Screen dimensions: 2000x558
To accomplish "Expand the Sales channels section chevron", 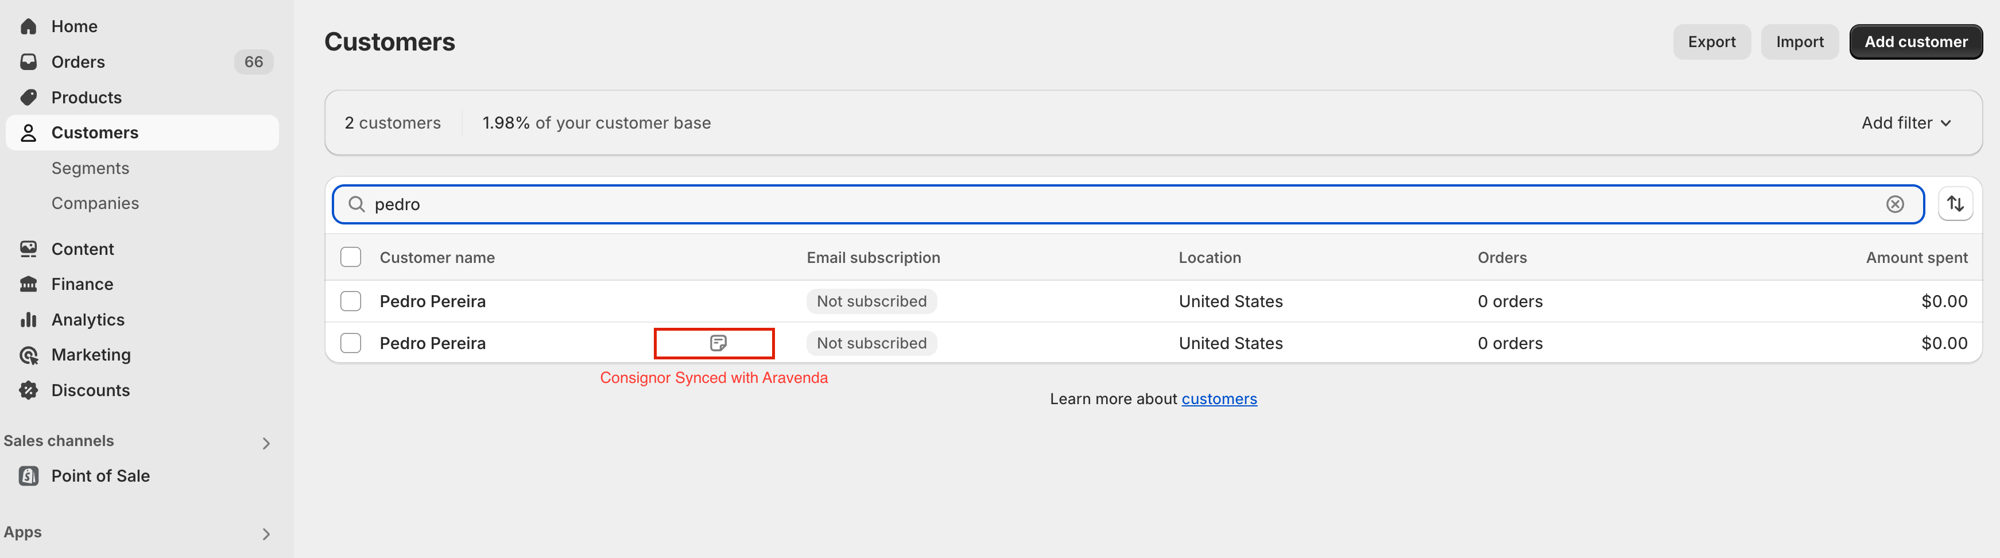I will pyautogui.click(x=266, y=443).
